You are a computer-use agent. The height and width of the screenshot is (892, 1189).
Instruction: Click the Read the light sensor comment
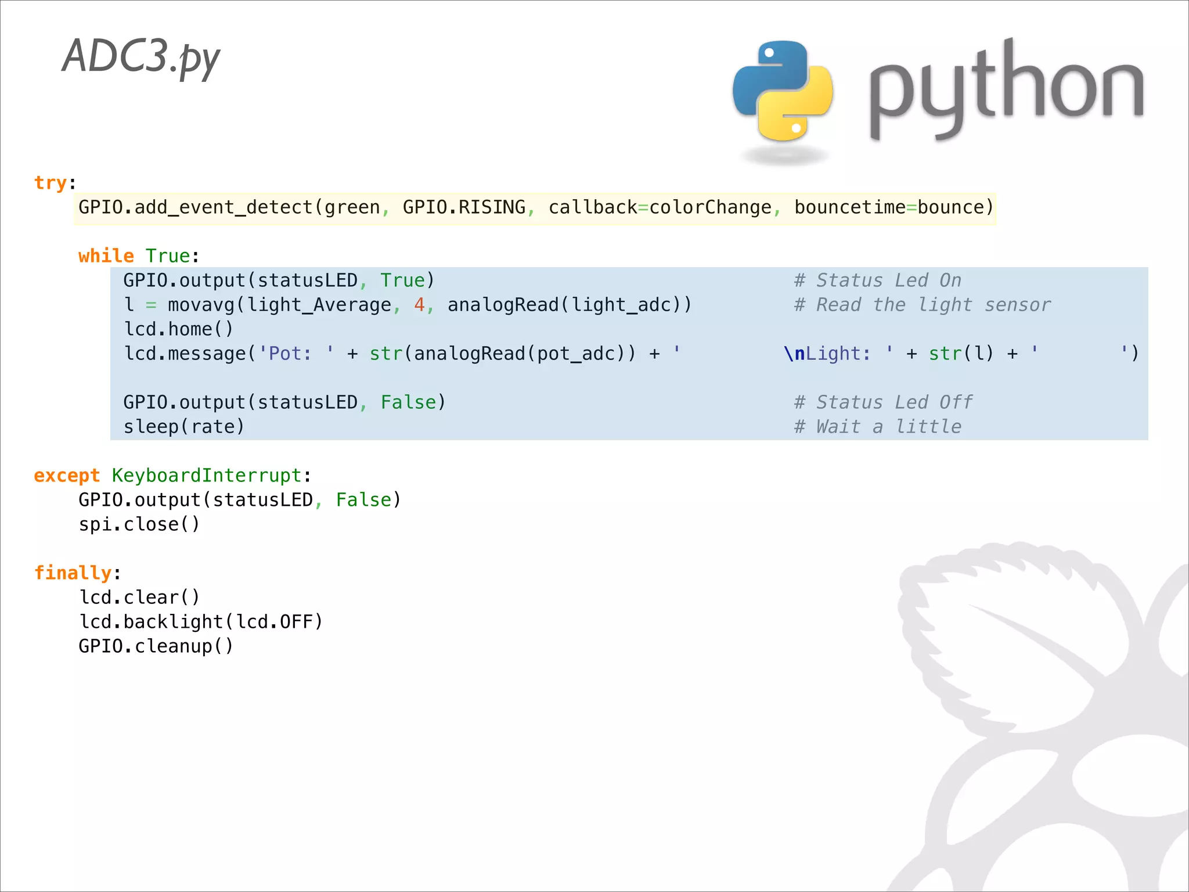(x=922, y=305)
